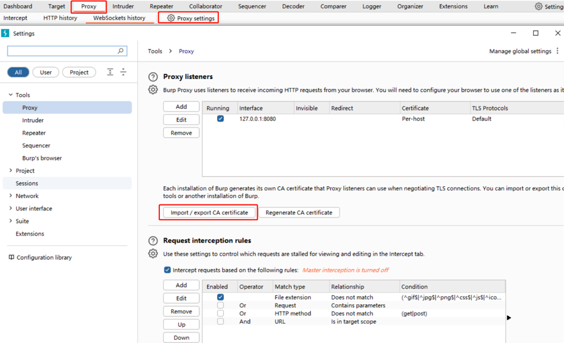Sort listeners by the Interface column header
564x343 pixels.
[x=264, y=108]
